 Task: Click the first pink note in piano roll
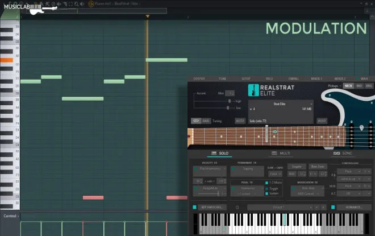pos(93,198)
